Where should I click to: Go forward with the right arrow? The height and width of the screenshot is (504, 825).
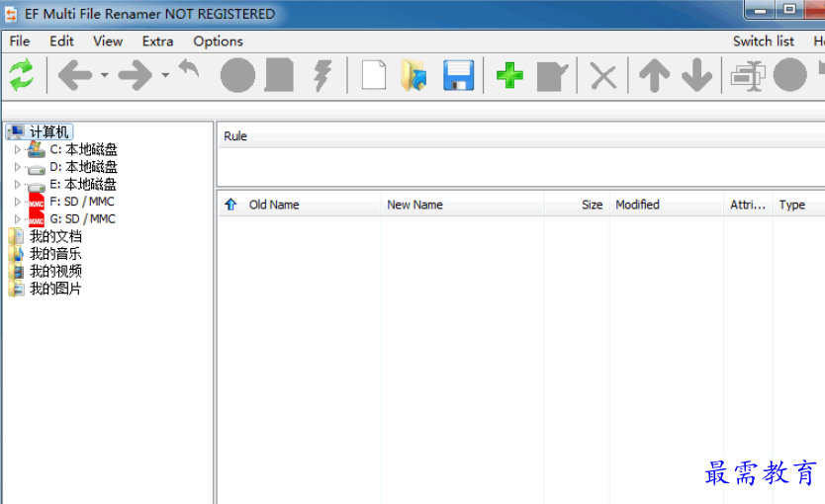click(x=136, y=76)
